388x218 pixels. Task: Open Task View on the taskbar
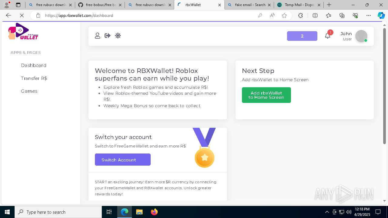[x=109, y=212]
